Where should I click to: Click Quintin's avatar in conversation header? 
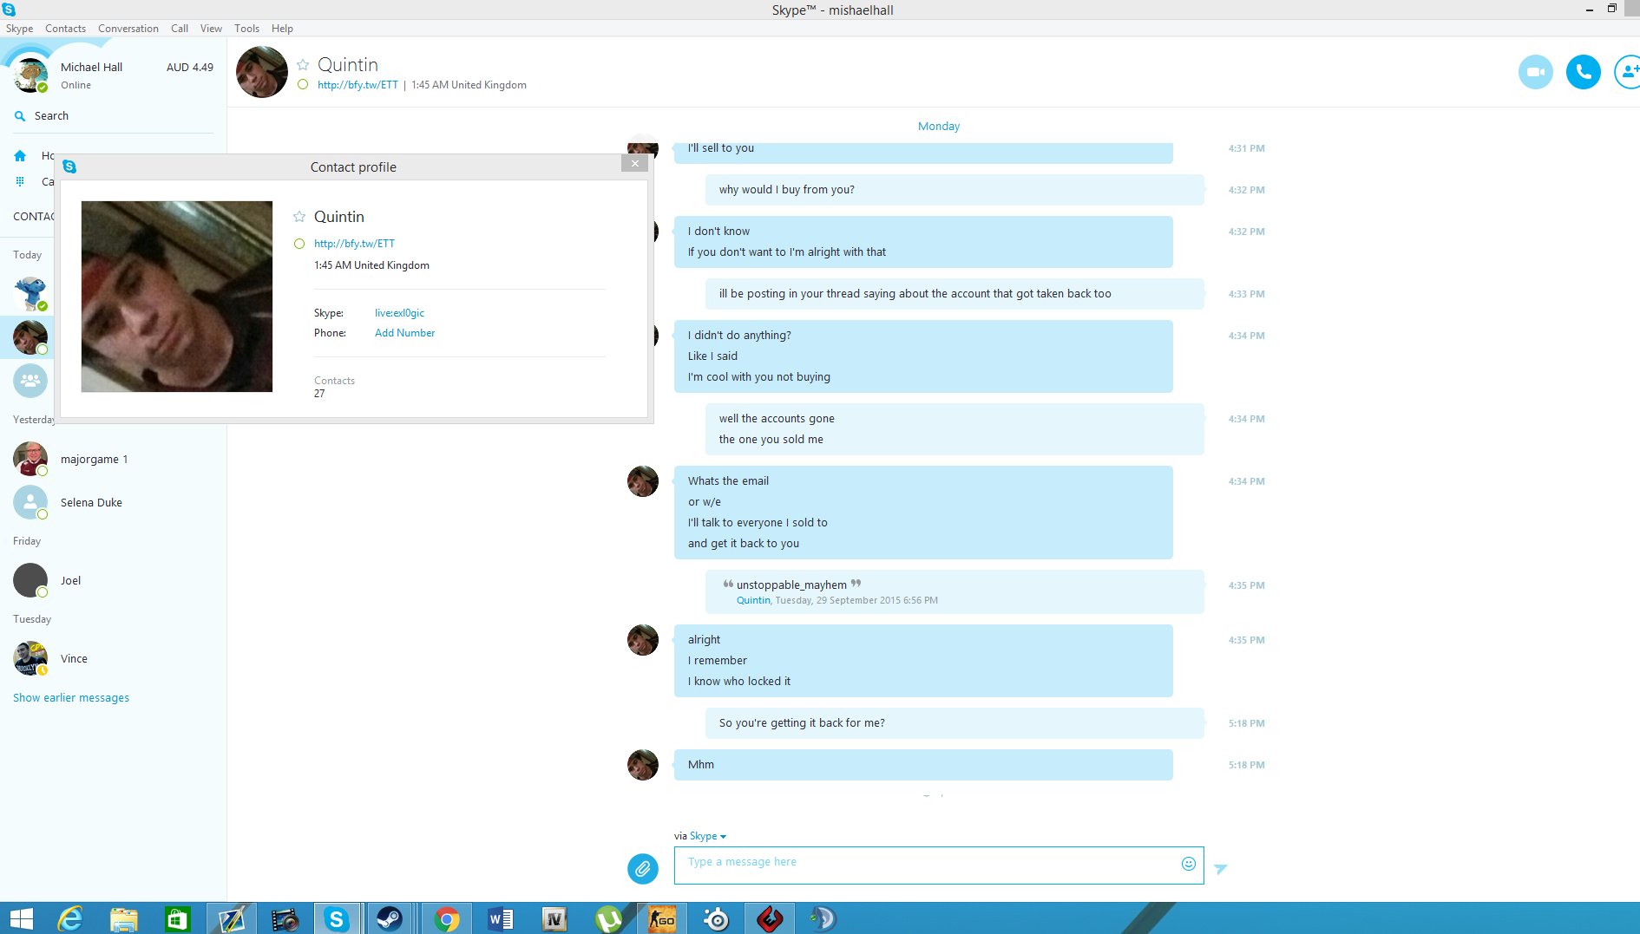pos(262,72)
